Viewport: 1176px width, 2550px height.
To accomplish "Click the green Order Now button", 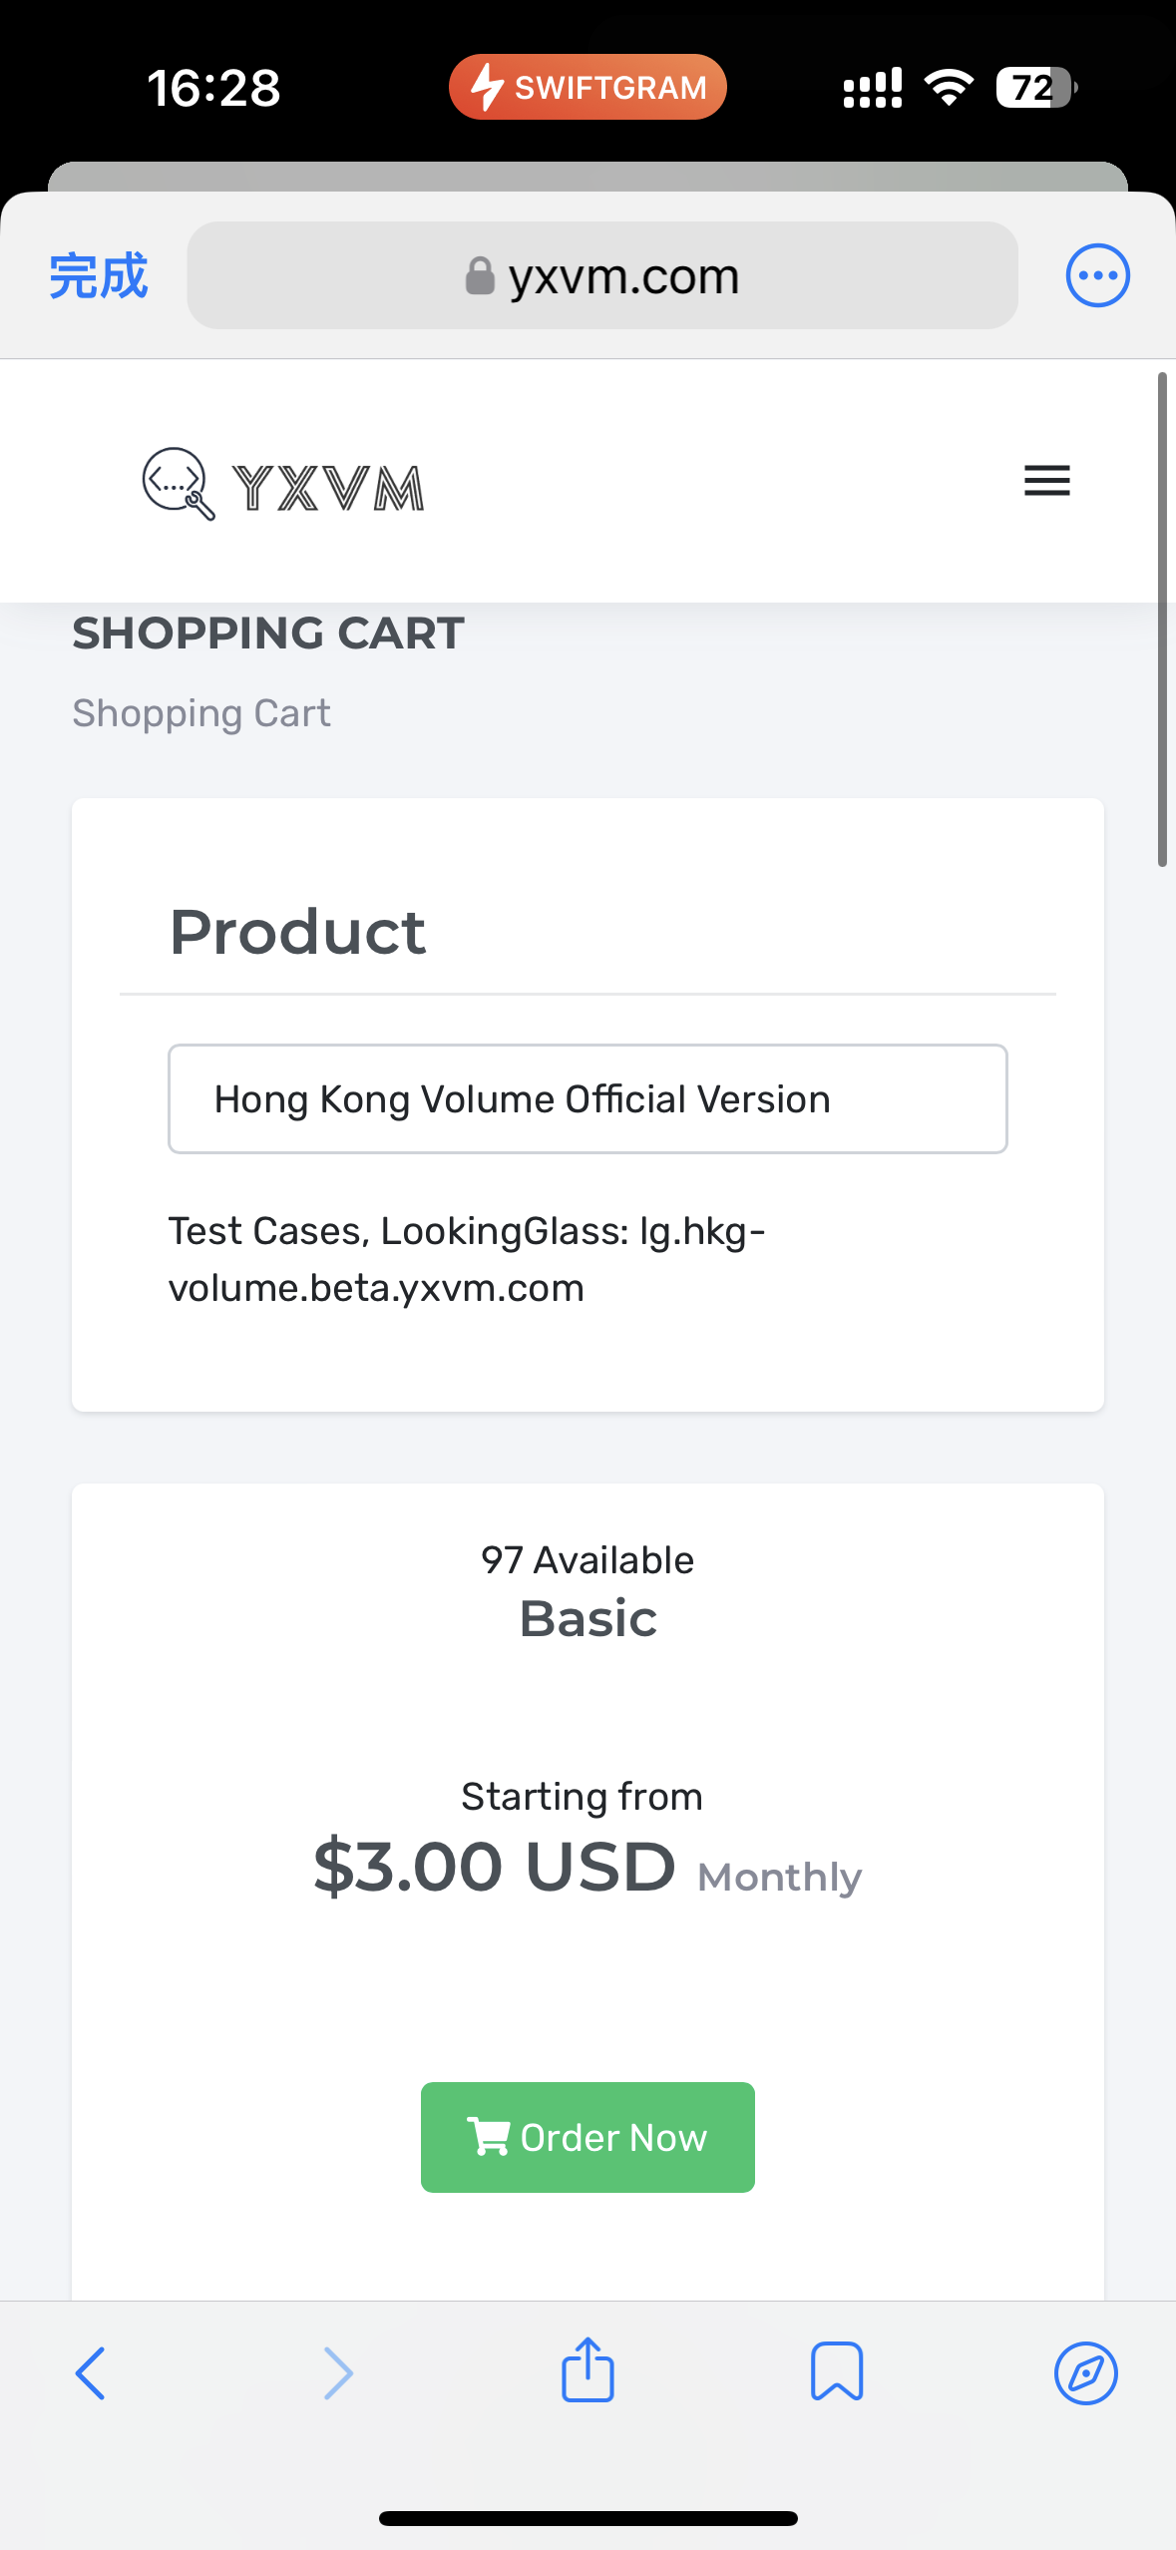I will click(x=588, y=2137).
